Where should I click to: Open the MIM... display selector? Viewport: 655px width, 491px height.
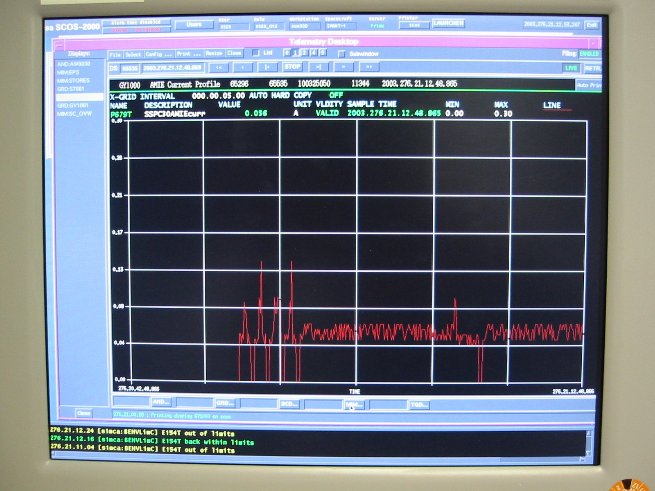[x=354, y=404]
